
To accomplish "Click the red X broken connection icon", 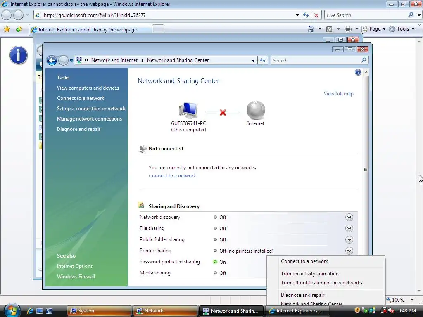I will (223, 112).
